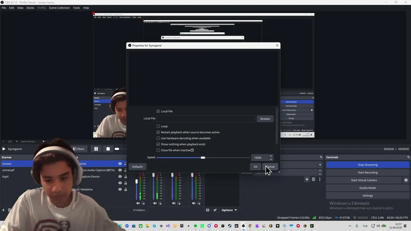Viewport: 411px width, 231px height.
Task: Open the Xbox app from the taskbar
Action: coord(141,226)
